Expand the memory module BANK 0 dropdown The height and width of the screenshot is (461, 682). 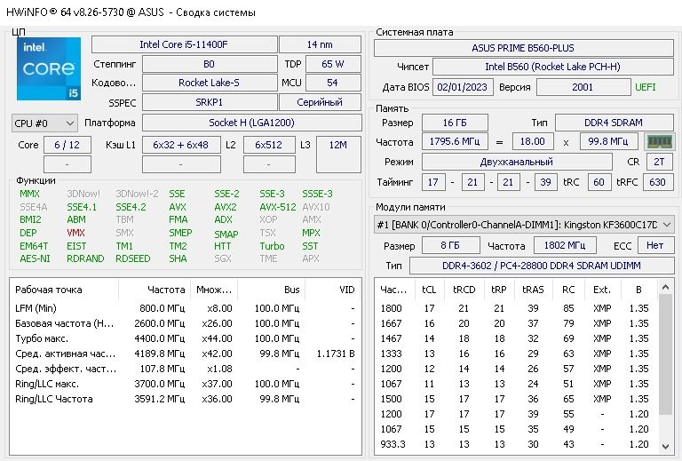click(524, 225)
